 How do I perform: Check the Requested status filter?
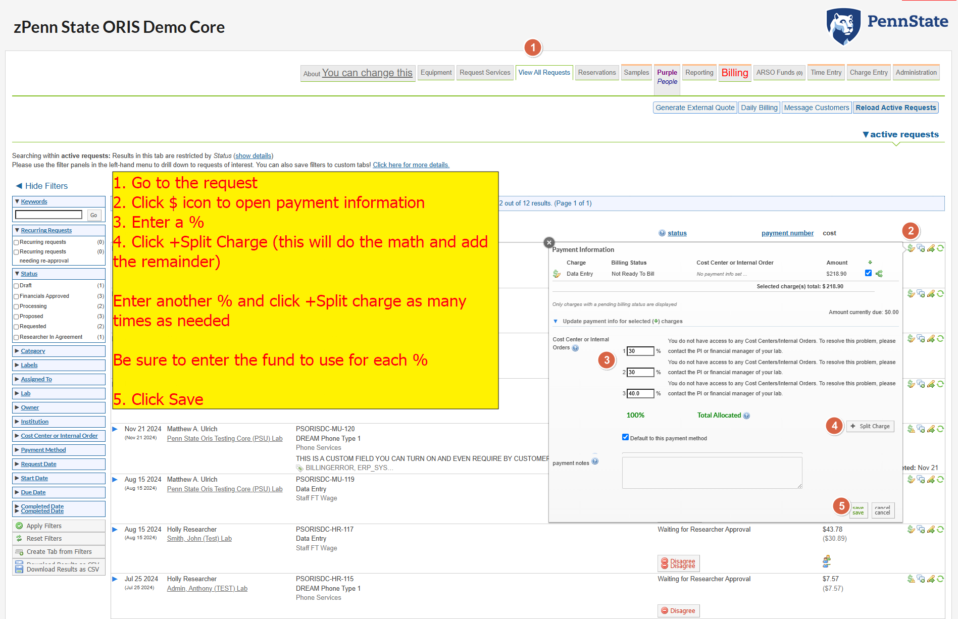coord(16,327)
